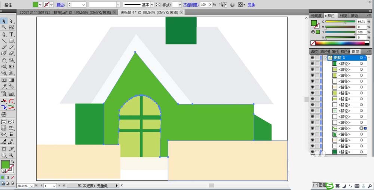374x190 pixels.
Task: Select the Gradient tool
Action: point(11,80)
